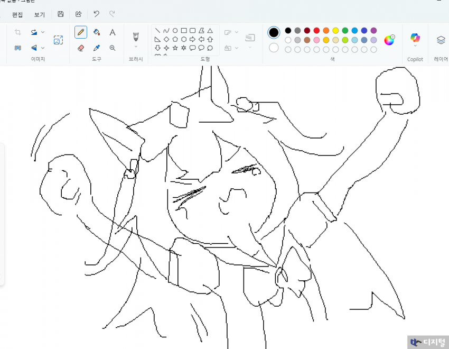The image size is (449, 349).
Task: Open the Brushes tool icon
Action: point(136,36)
